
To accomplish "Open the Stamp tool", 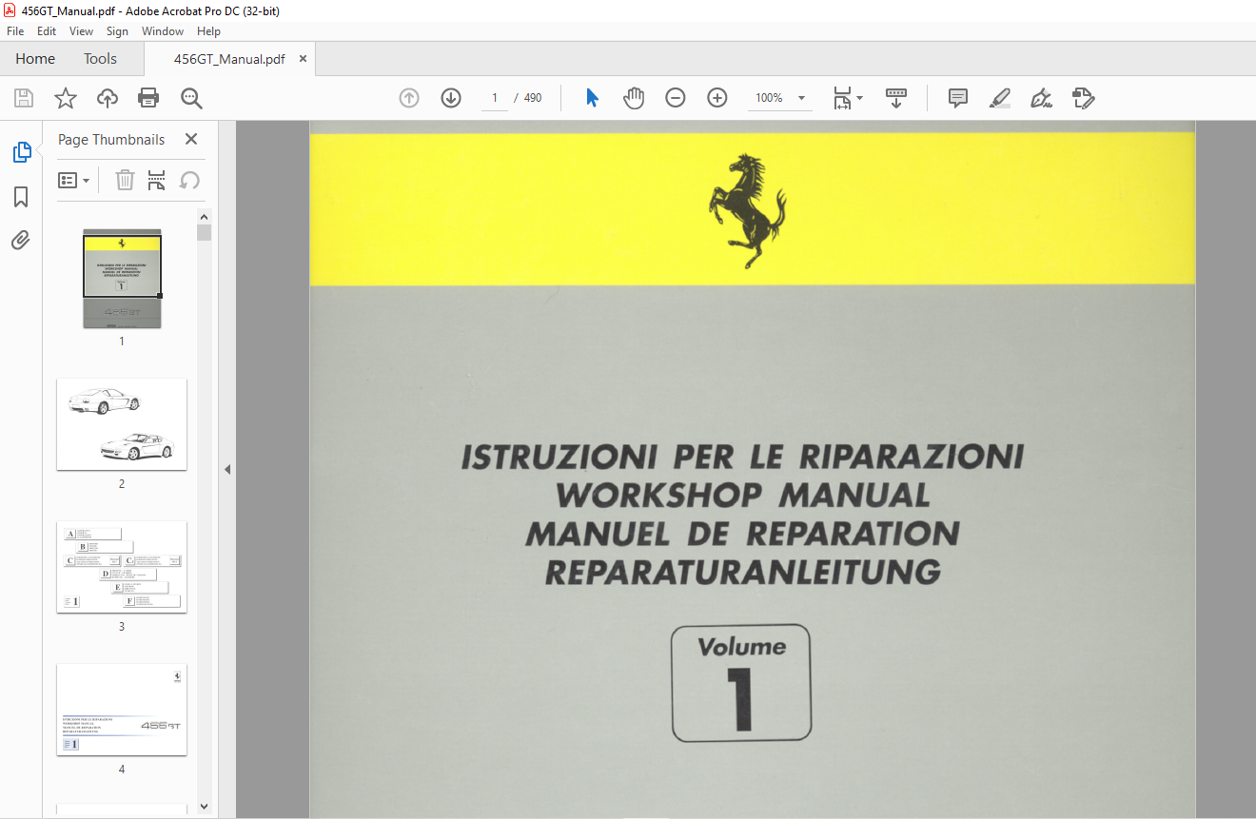I will click(x=1084, y=98).
